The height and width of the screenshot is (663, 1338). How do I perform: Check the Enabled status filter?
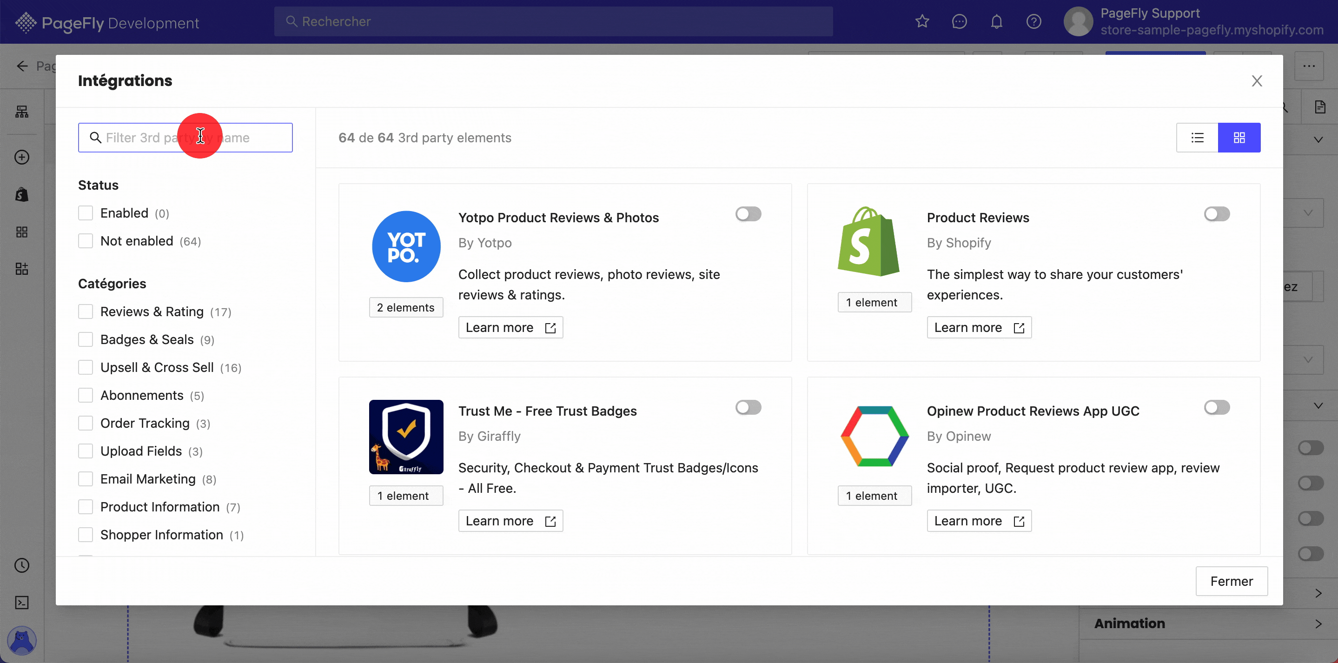pyautogui.click(x=86, y=213)
